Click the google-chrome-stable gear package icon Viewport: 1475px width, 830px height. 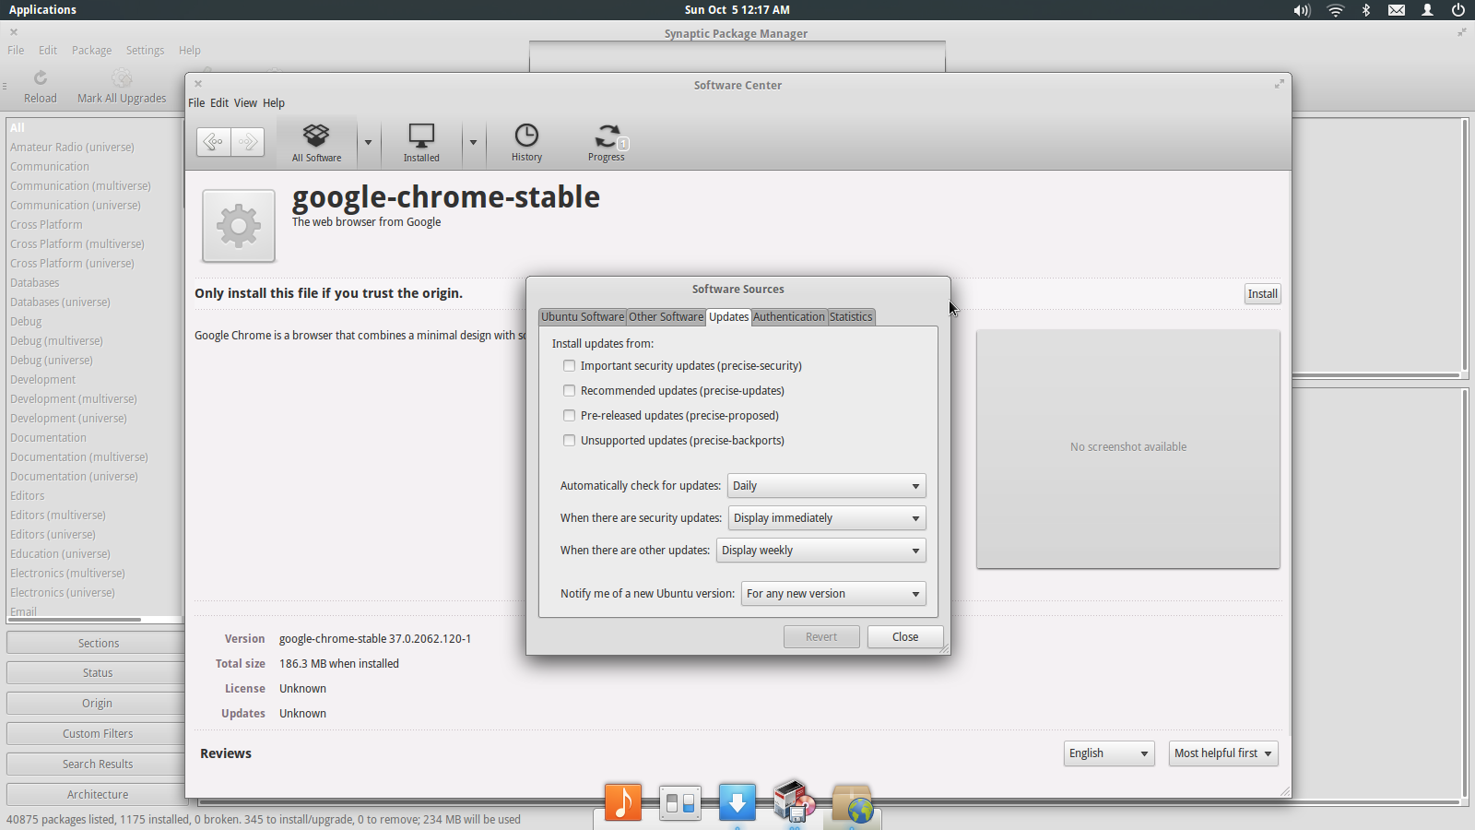point(239,226)
